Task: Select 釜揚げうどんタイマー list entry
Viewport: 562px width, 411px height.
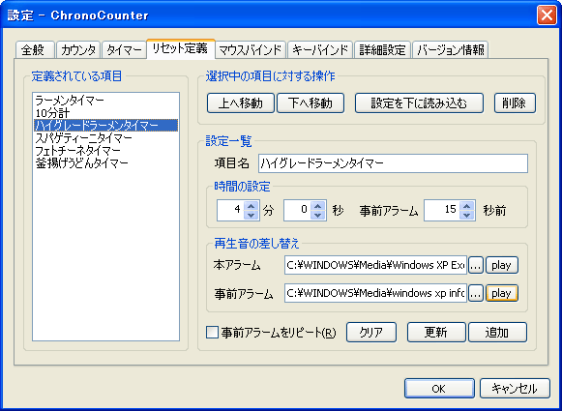Action: click(x=105, y=163)
